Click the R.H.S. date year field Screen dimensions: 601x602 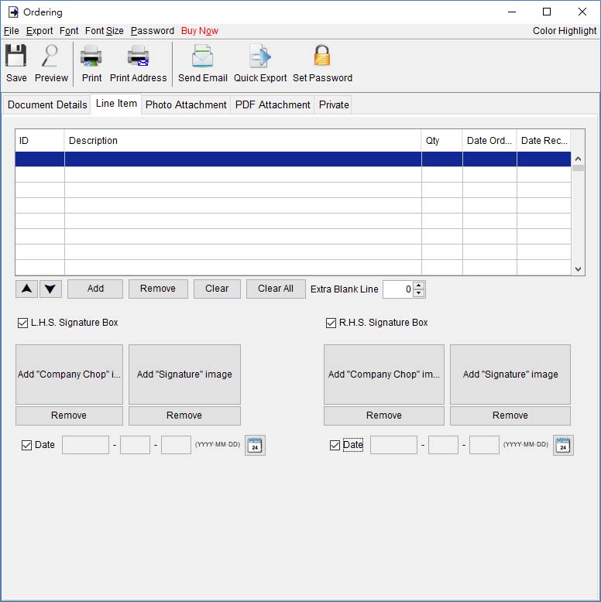click(393, 446)
